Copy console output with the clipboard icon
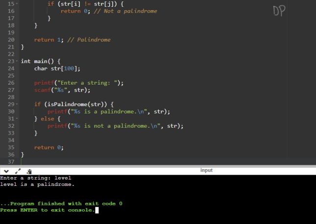The height and width of the screenshot is (224, 316). point(29,172)
